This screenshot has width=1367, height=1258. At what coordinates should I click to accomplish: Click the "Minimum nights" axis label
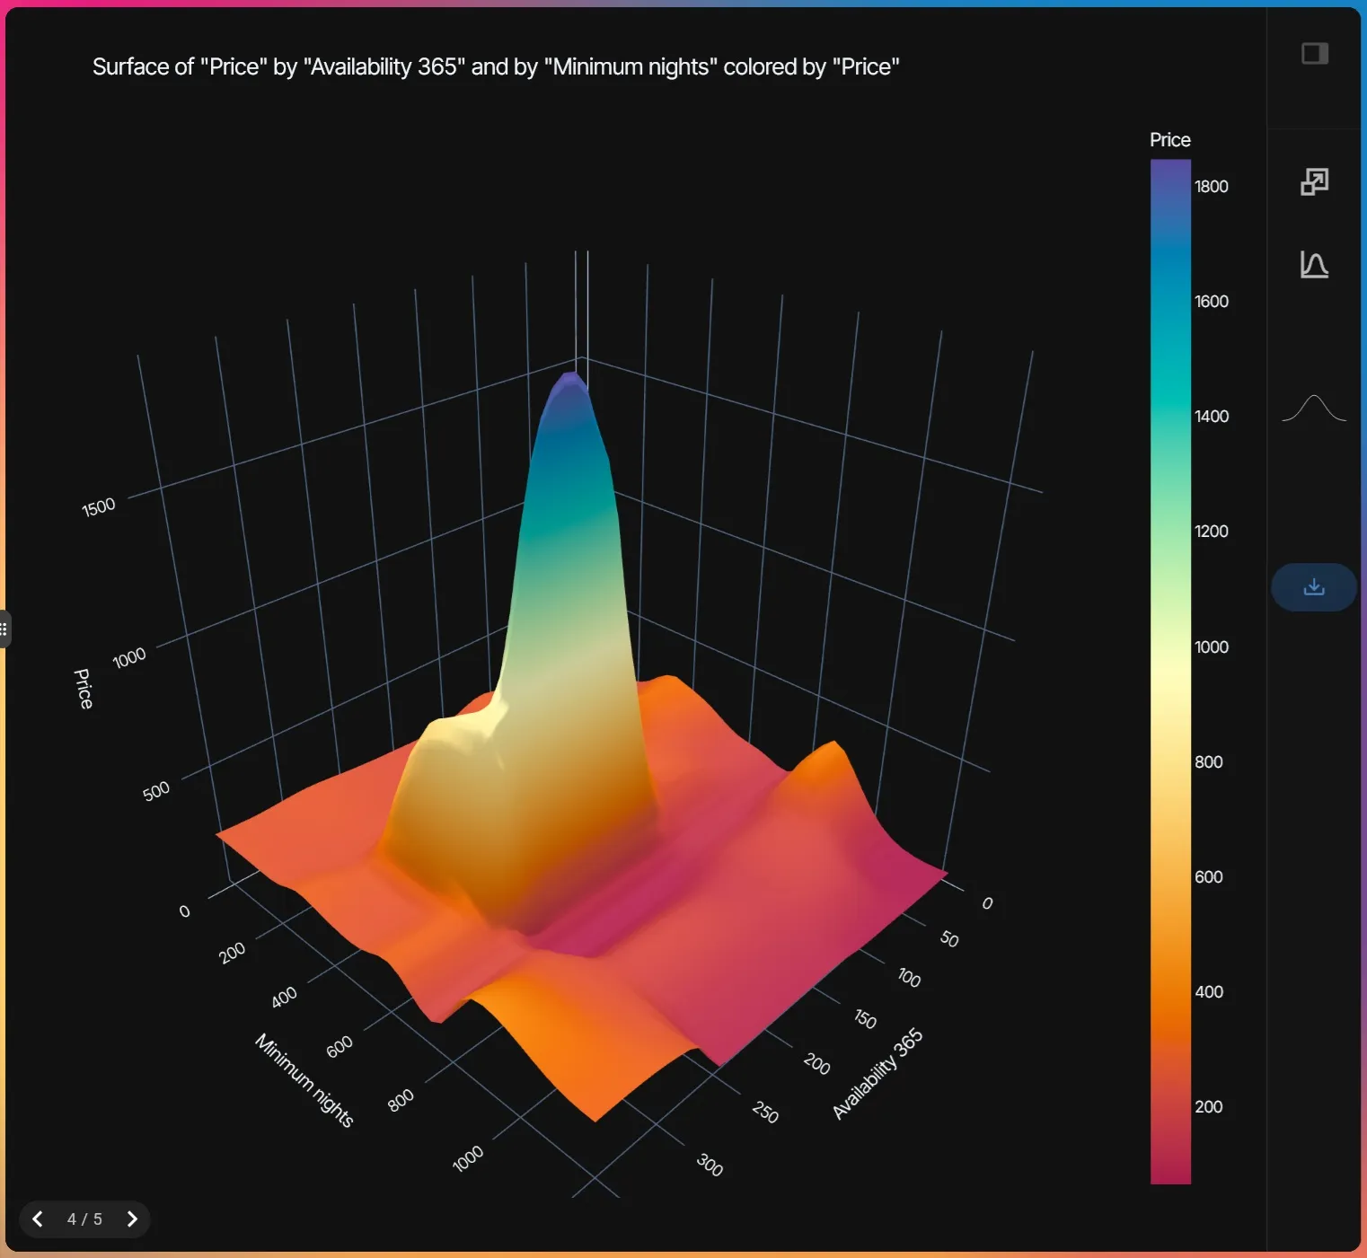[304, 1080]
